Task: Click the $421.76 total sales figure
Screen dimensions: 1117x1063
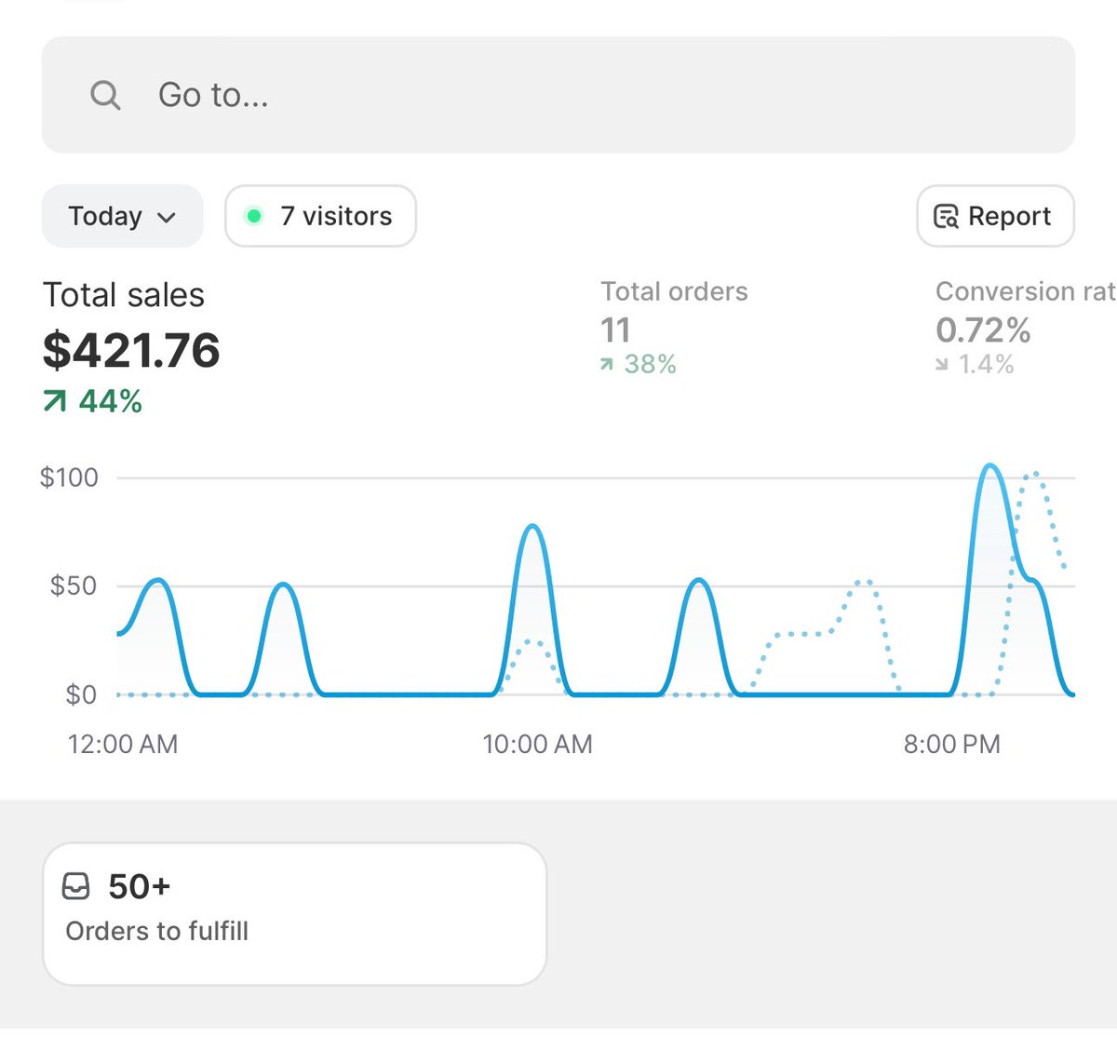Action: point(131,352)
